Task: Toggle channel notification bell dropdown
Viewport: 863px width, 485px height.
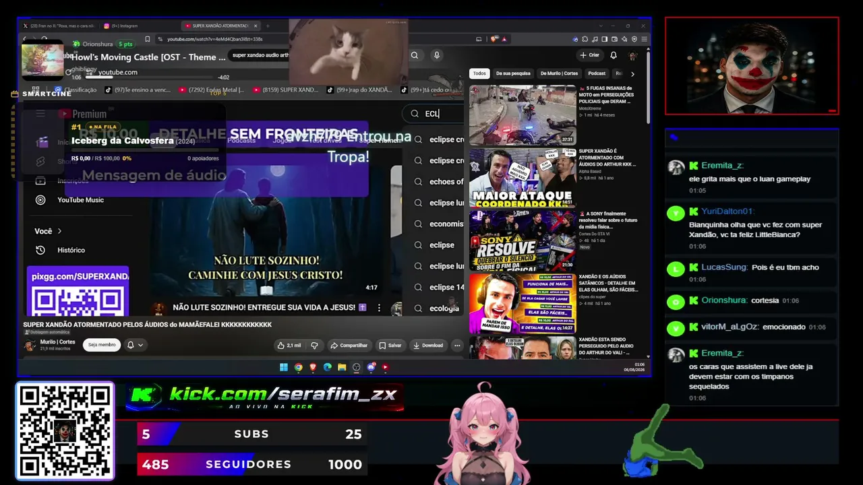Action: point(135,345)
